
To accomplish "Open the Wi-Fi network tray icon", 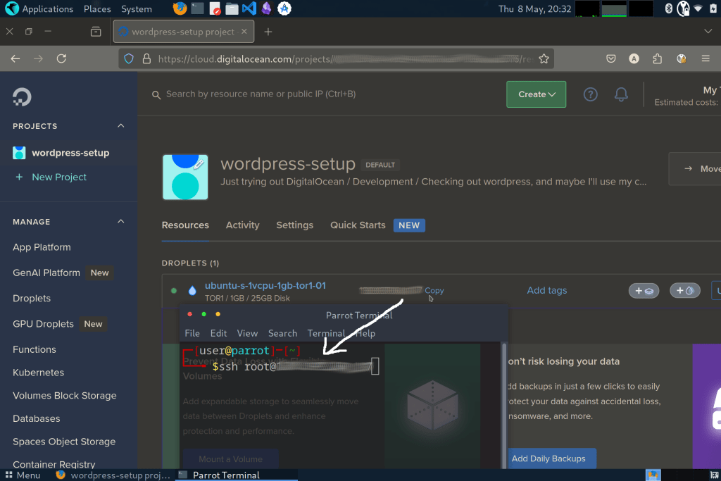I will pos(698,8).
